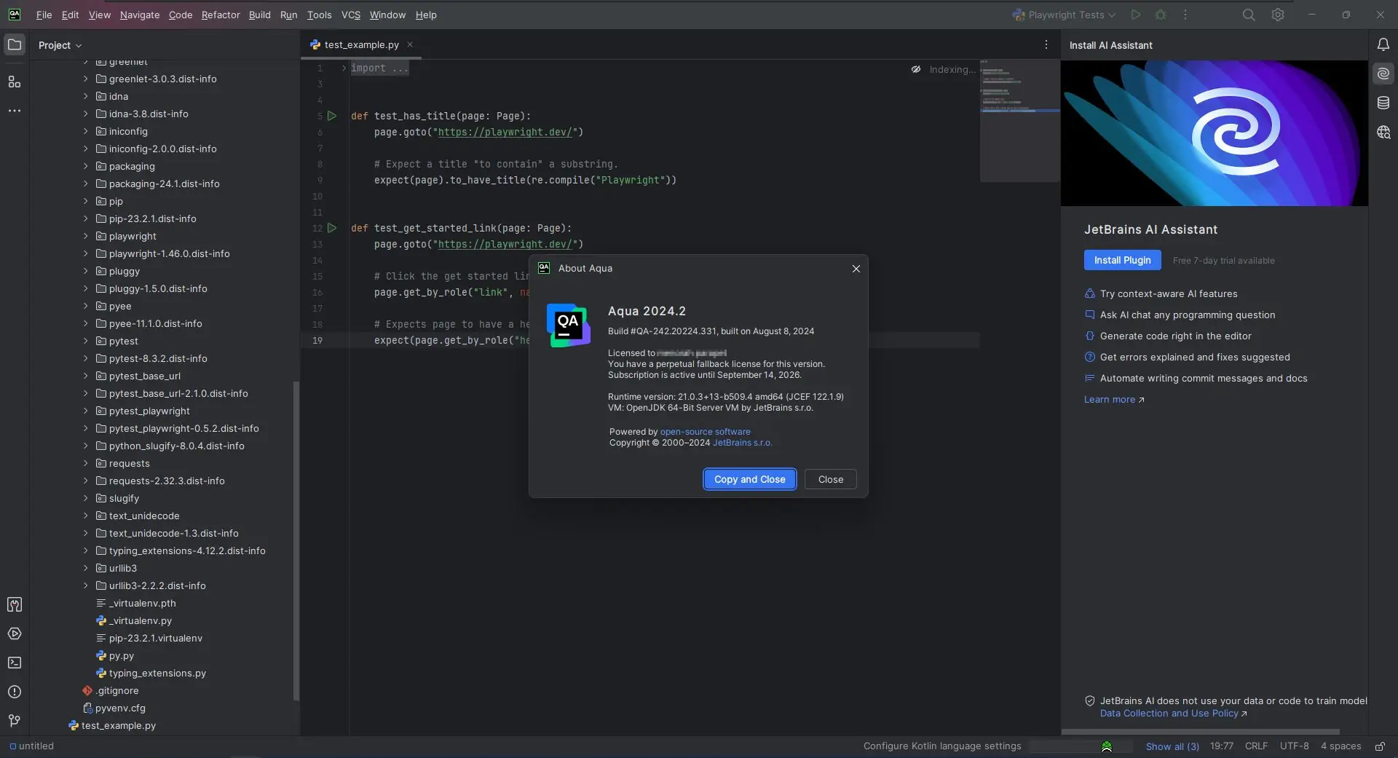Open the Structure tool window icon
The image size is (1398, 758).
(15, 82)
